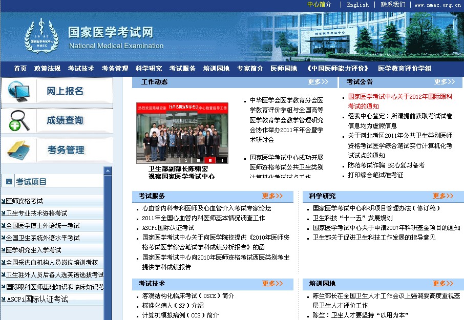Viewport: 464px width, 320px height.
Task: Open 医学研究生入学考试 item
Action: pos(34,250)
